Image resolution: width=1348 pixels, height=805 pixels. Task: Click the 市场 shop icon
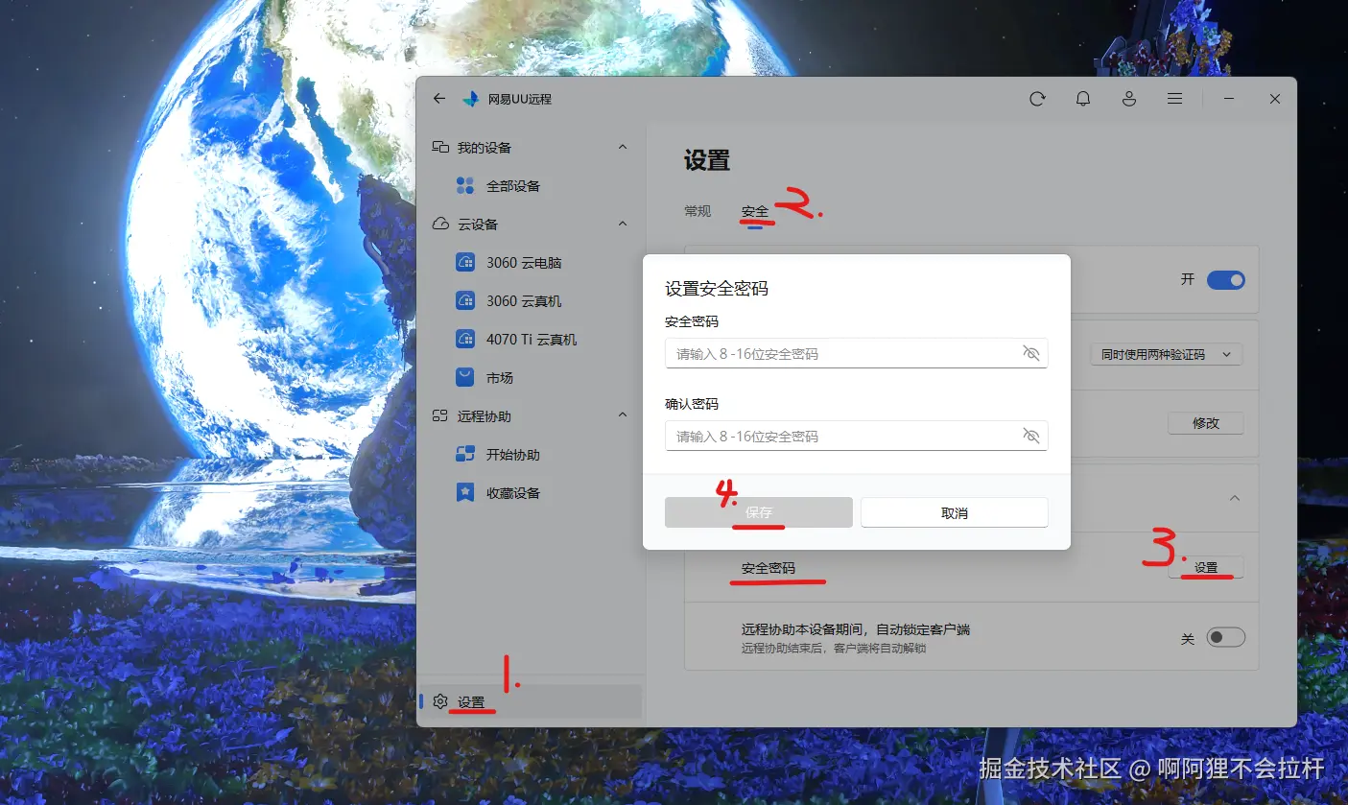tap(465, 378)
